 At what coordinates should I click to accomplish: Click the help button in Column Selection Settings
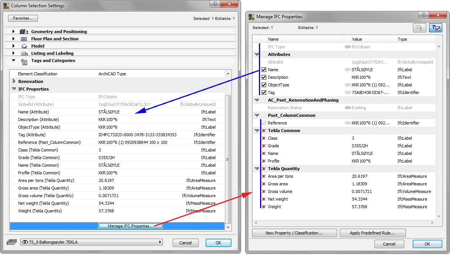click(x=215, y=4)
